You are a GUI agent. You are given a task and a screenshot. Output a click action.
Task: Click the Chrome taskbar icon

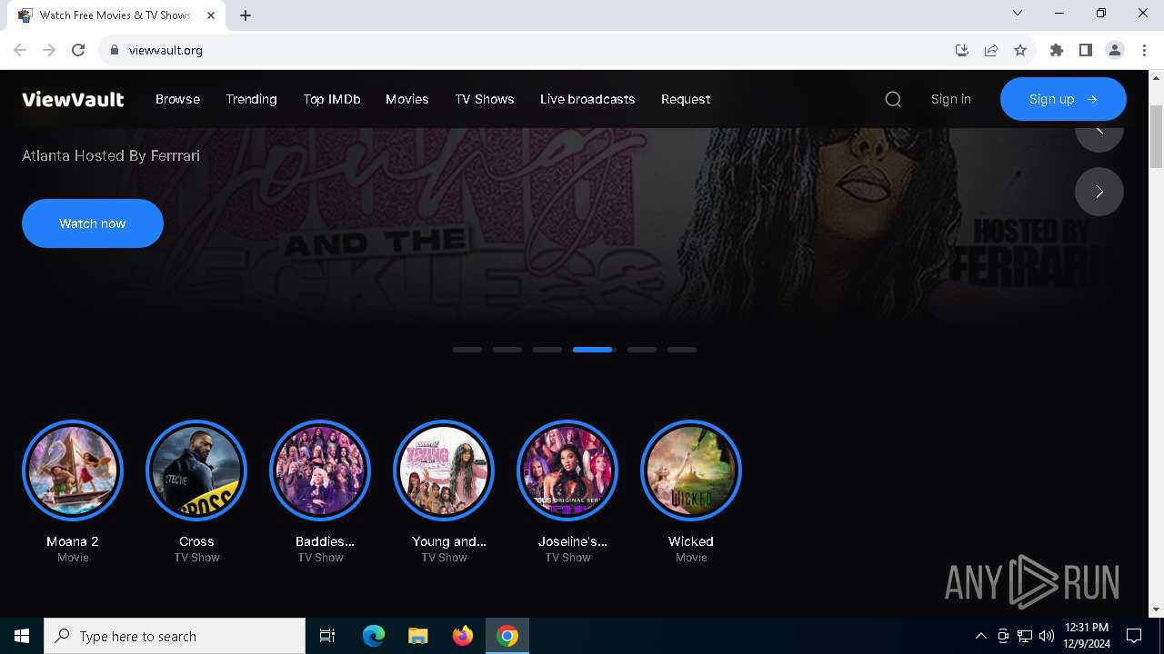click(x=507, y=636)
